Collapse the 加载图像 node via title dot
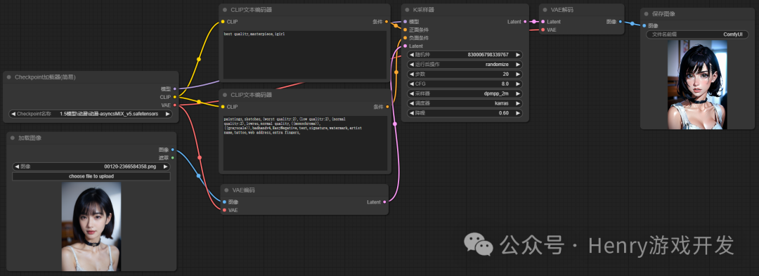The image size is (759, 276). pos(13,138)
